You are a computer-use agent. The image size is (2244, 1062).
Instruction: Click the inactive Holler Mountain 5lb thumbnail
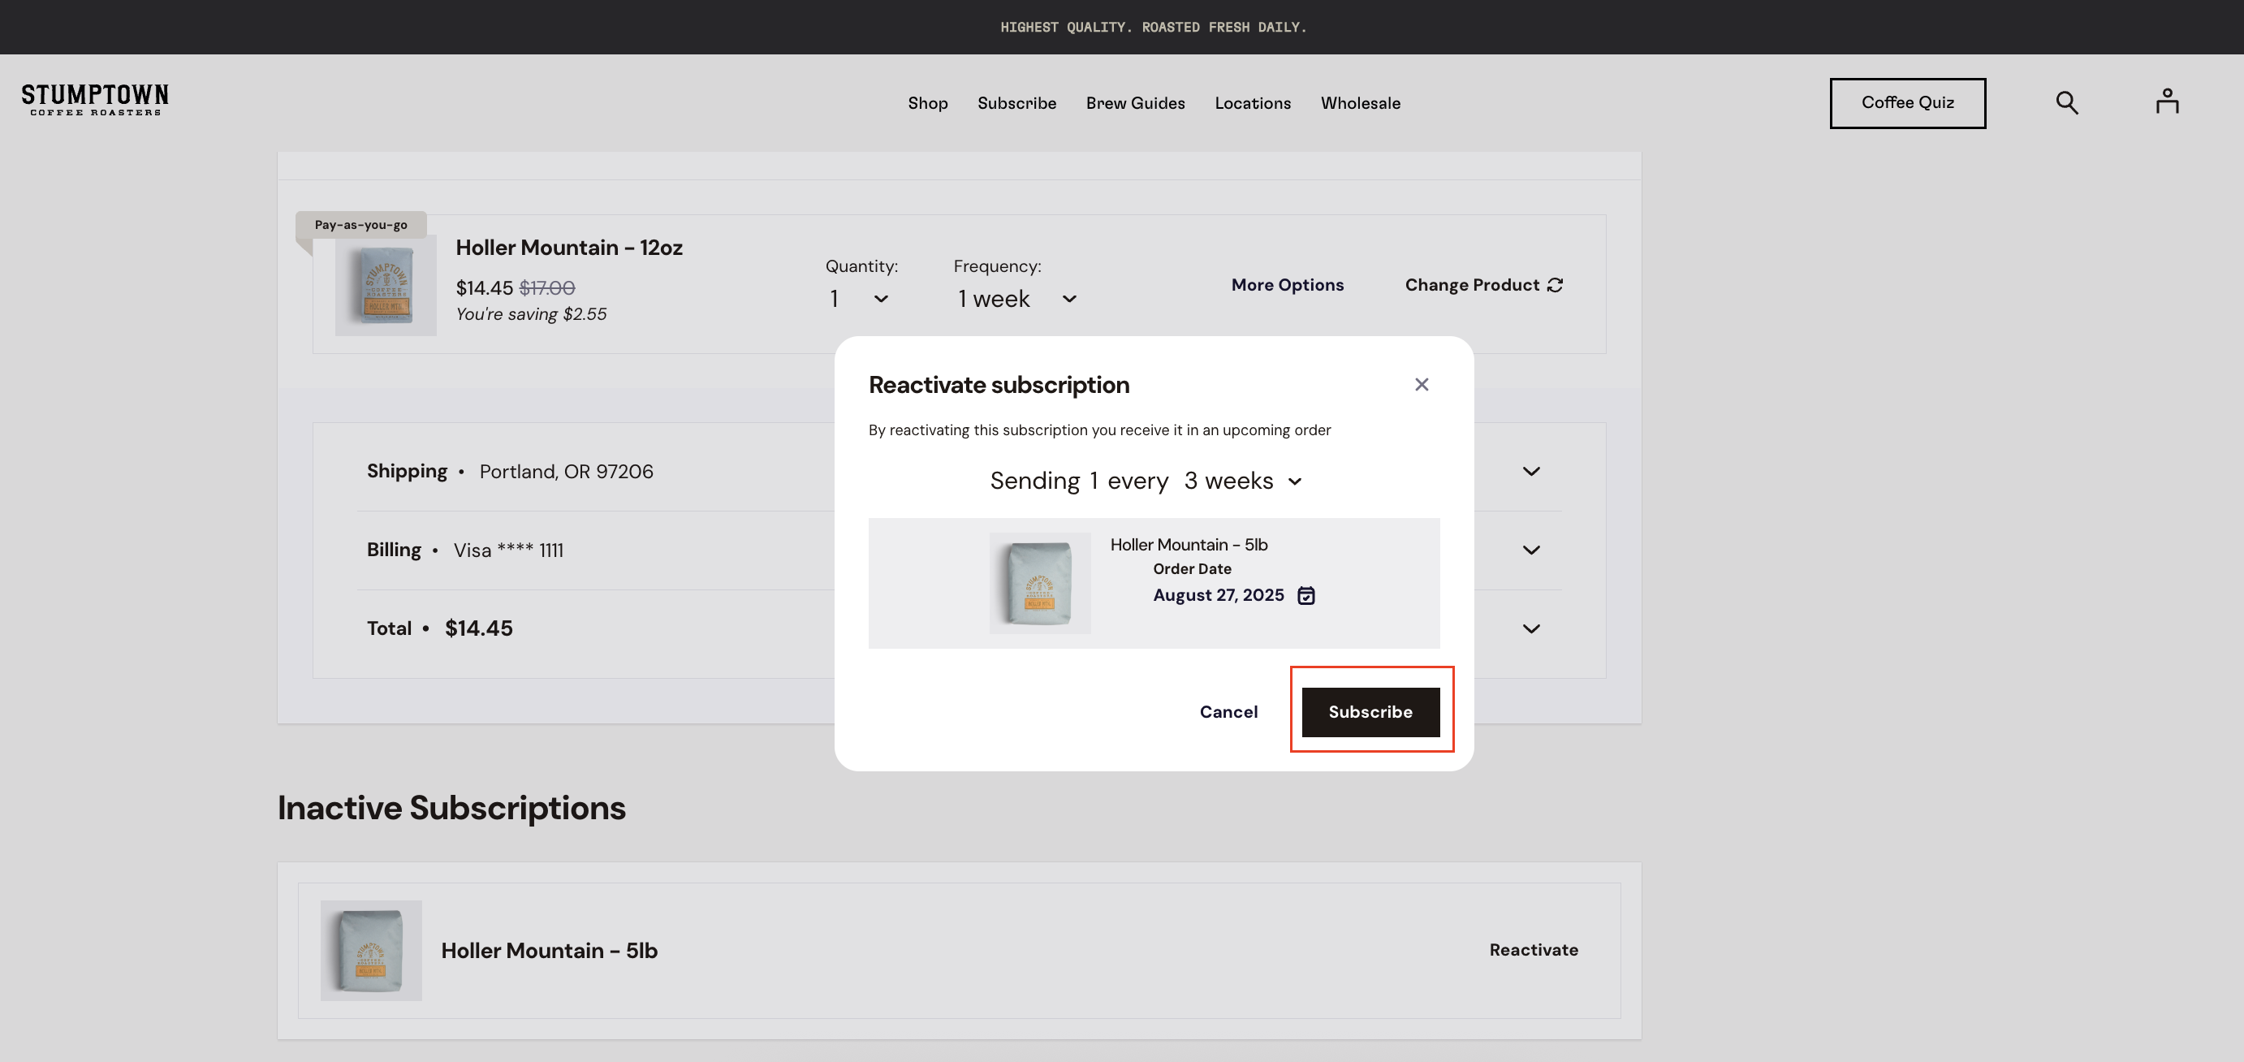coord(371,951)
